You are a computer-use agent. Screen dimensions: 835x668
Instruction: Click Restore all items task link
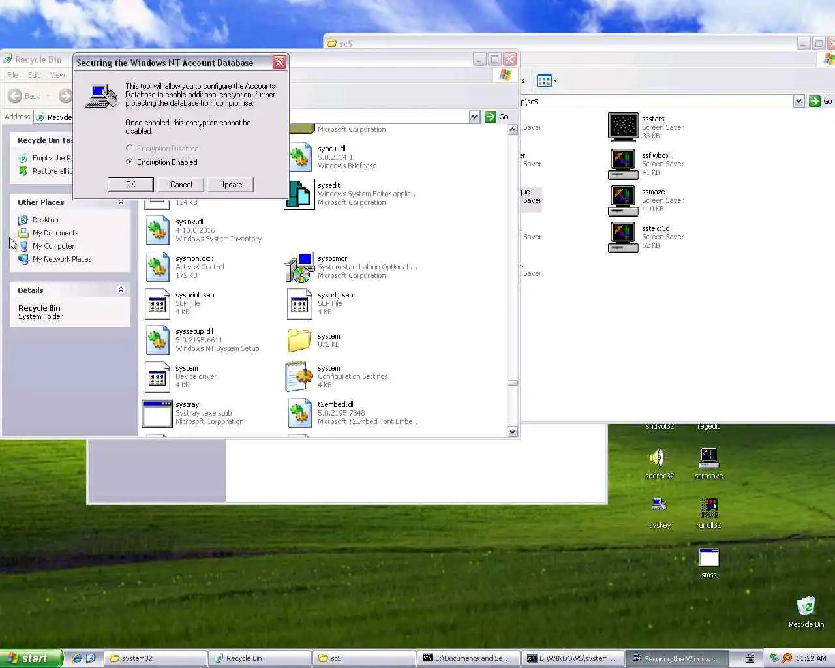[x=52, y=171]
